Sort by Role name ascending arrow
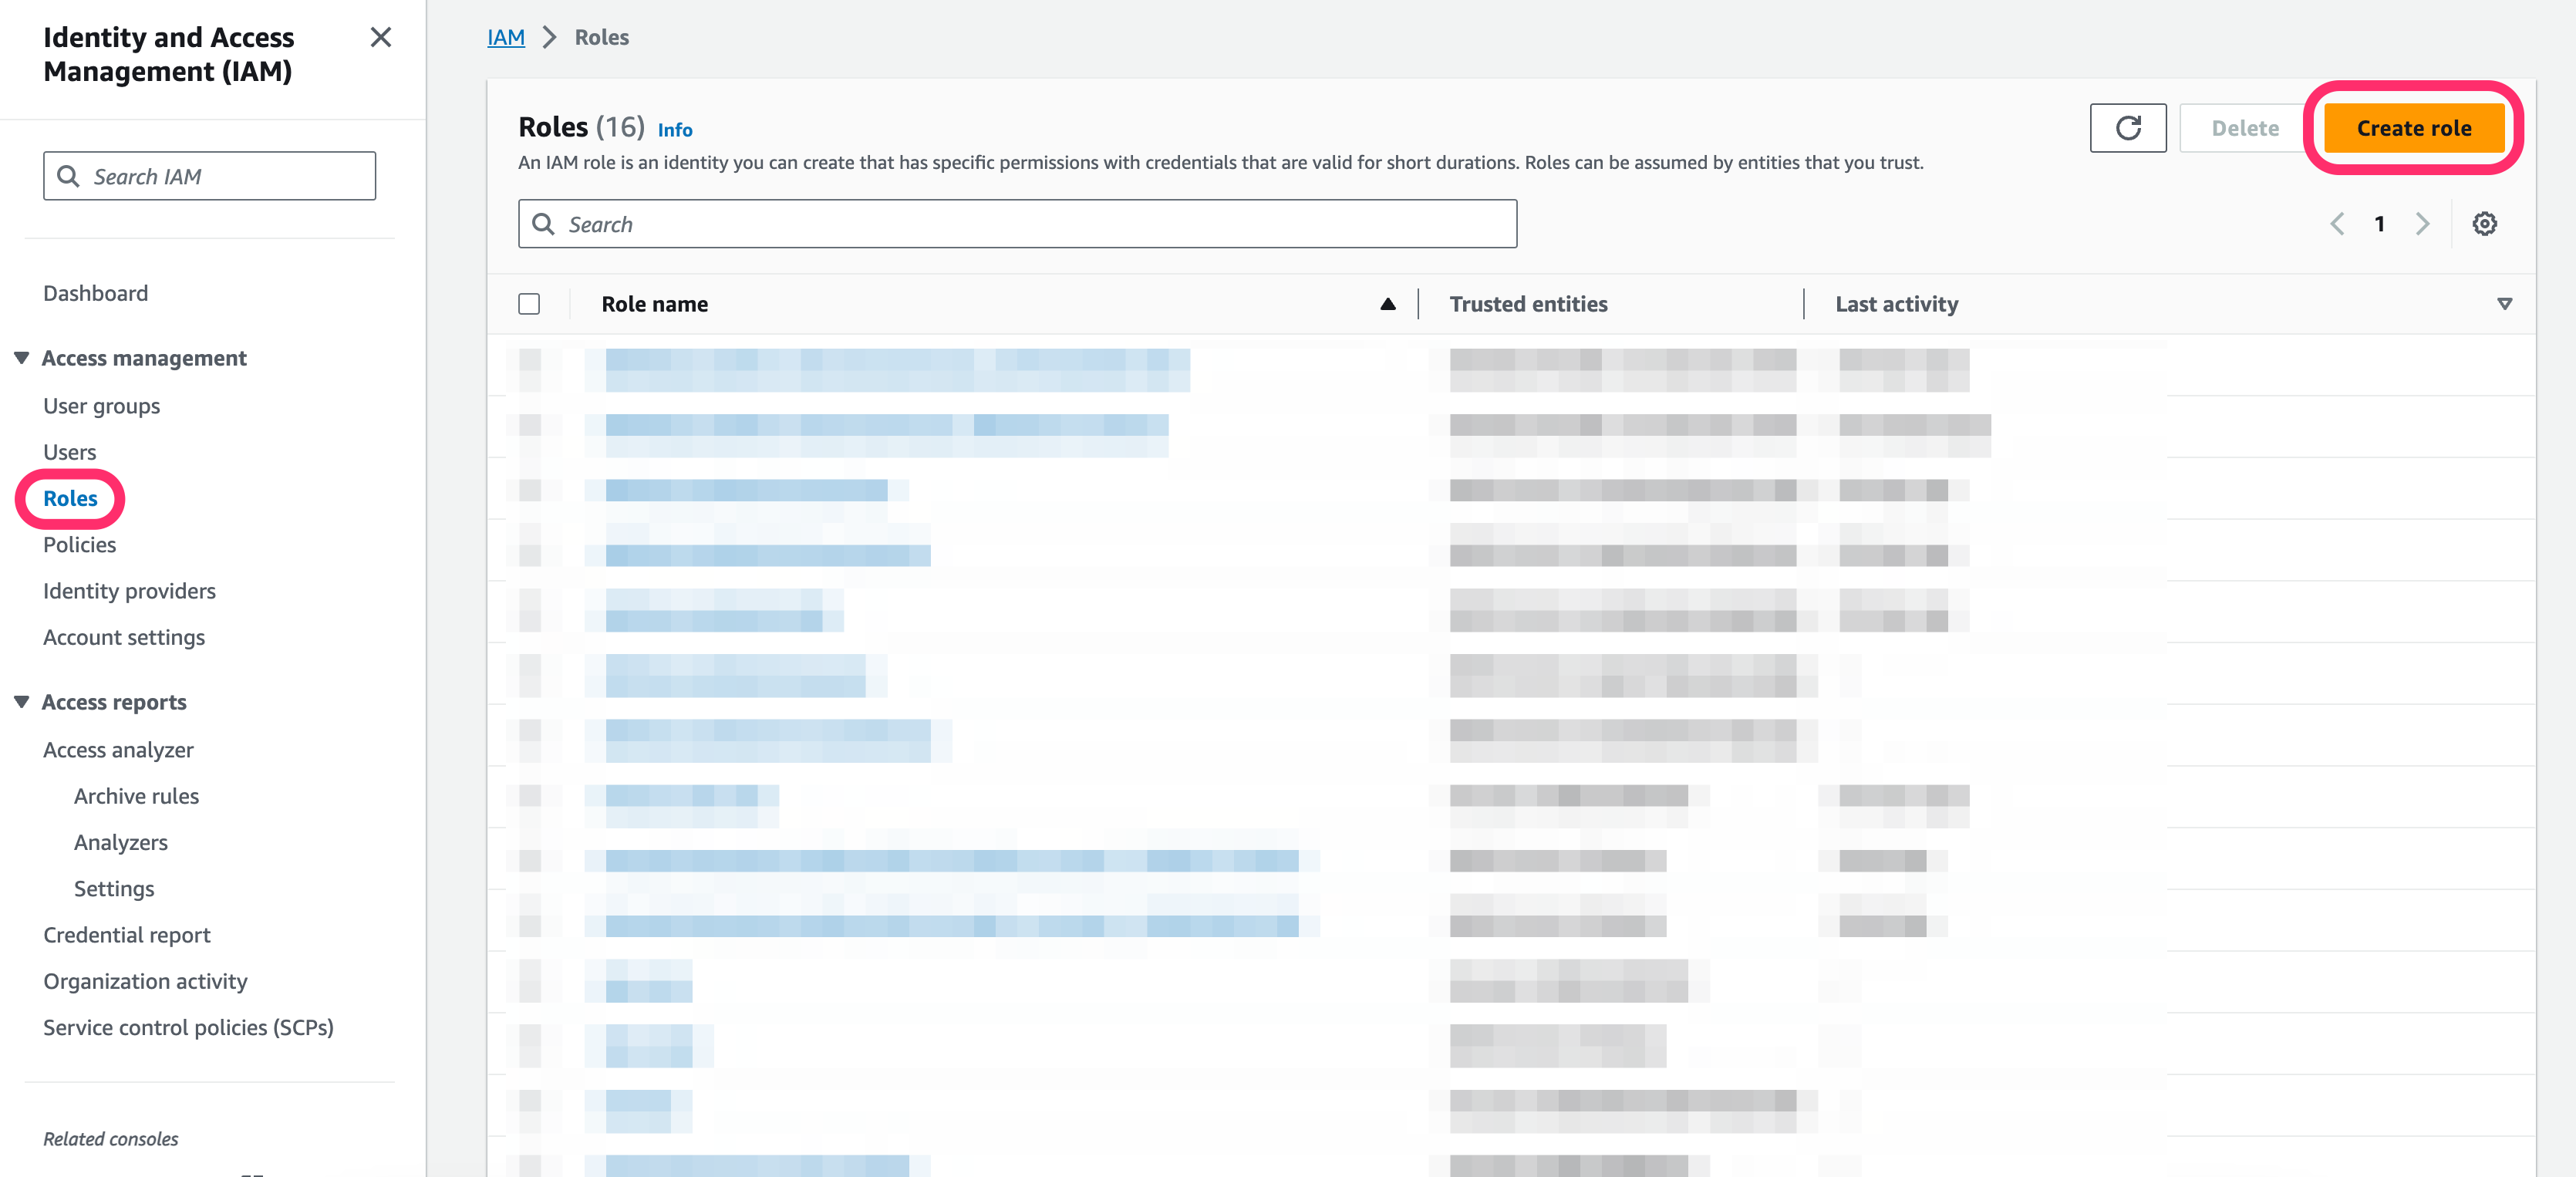The width and height of the screenshot is (2576, 1177). click(1387, 304)
